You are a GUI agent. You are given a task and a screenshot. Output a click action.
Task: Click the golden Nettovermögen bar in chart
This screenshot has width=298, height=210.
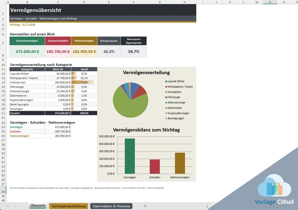(x=180, y=163)
